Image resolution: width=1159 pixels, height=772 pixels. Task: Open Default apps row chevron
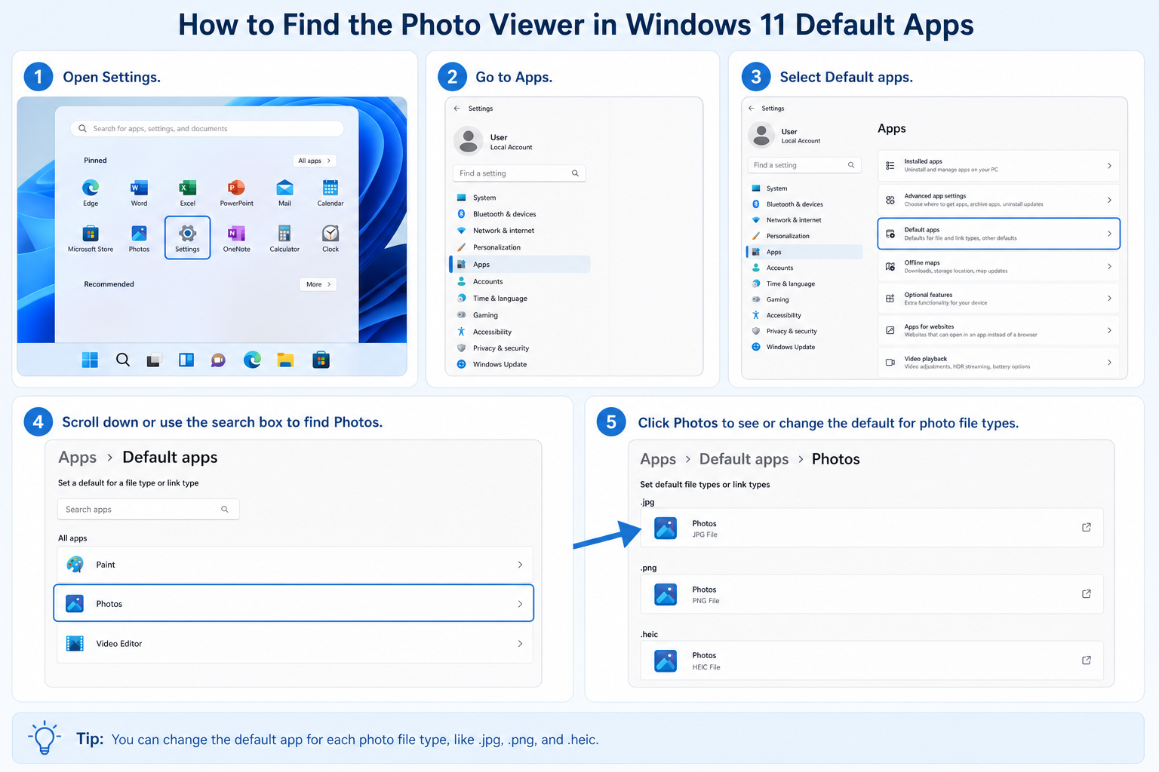coord(1109,234)
